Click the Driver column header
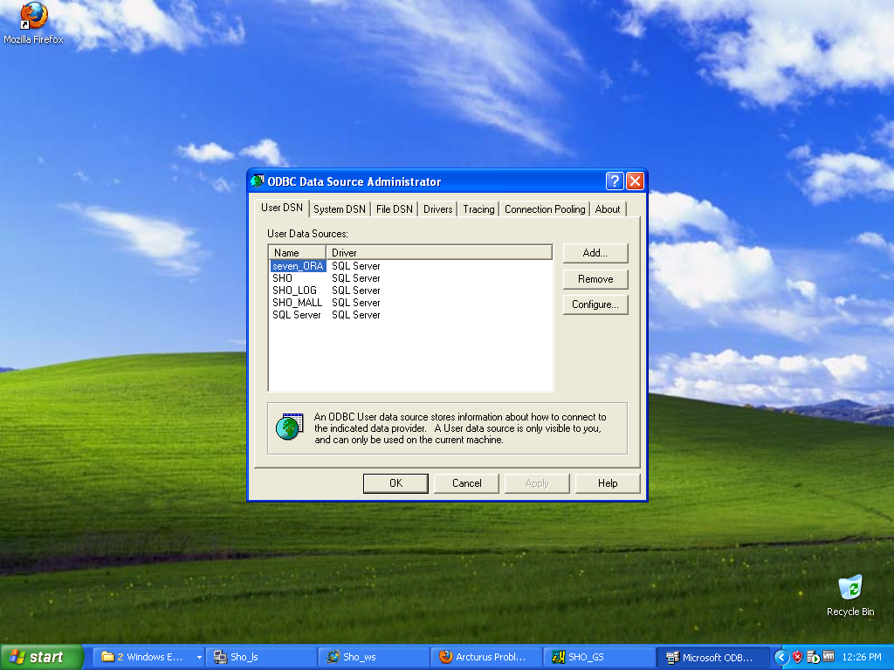The width and height of the screenshot is (894, 670). coord(440,253)
